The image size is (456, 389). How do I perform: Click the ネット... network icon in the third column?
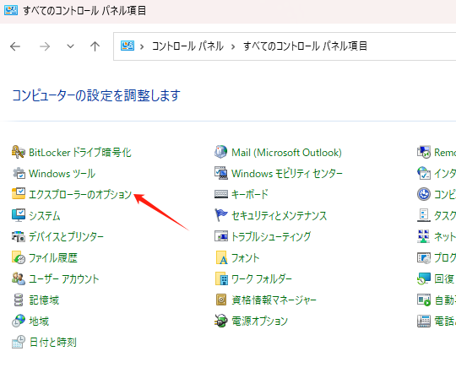click(x=424, y=236)
